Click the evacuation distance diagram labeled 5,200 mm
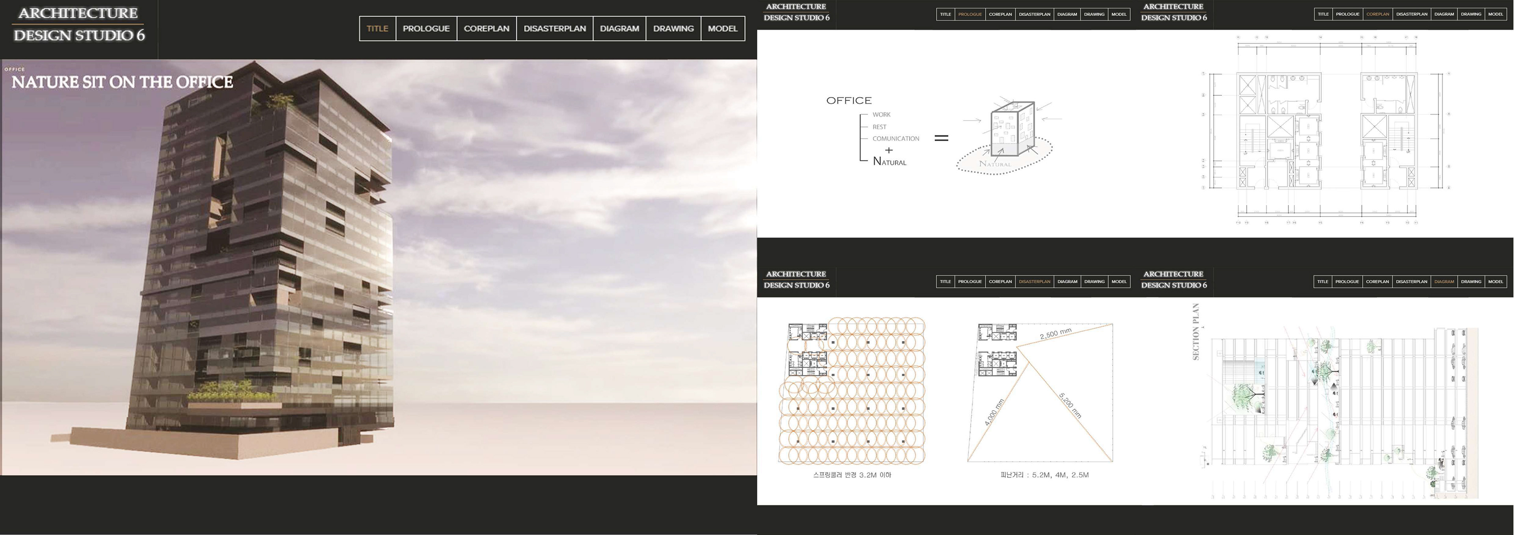 tap(1040, 392)
